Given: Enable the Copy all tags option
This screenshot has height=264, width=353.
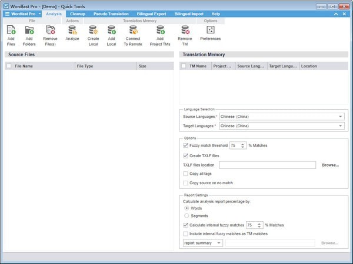Looking at the screenshot, I should click(186, 174).
